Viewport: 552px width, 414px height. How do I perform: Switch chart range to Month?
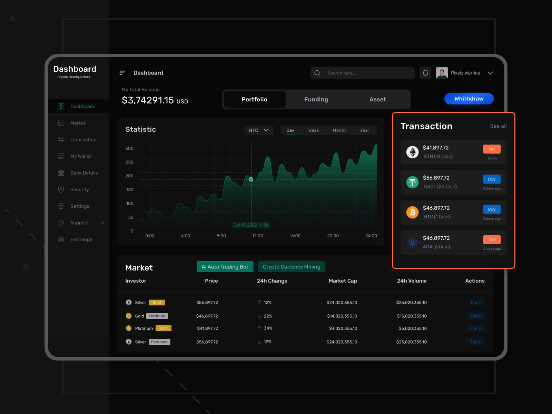click(x=339, y=130)
